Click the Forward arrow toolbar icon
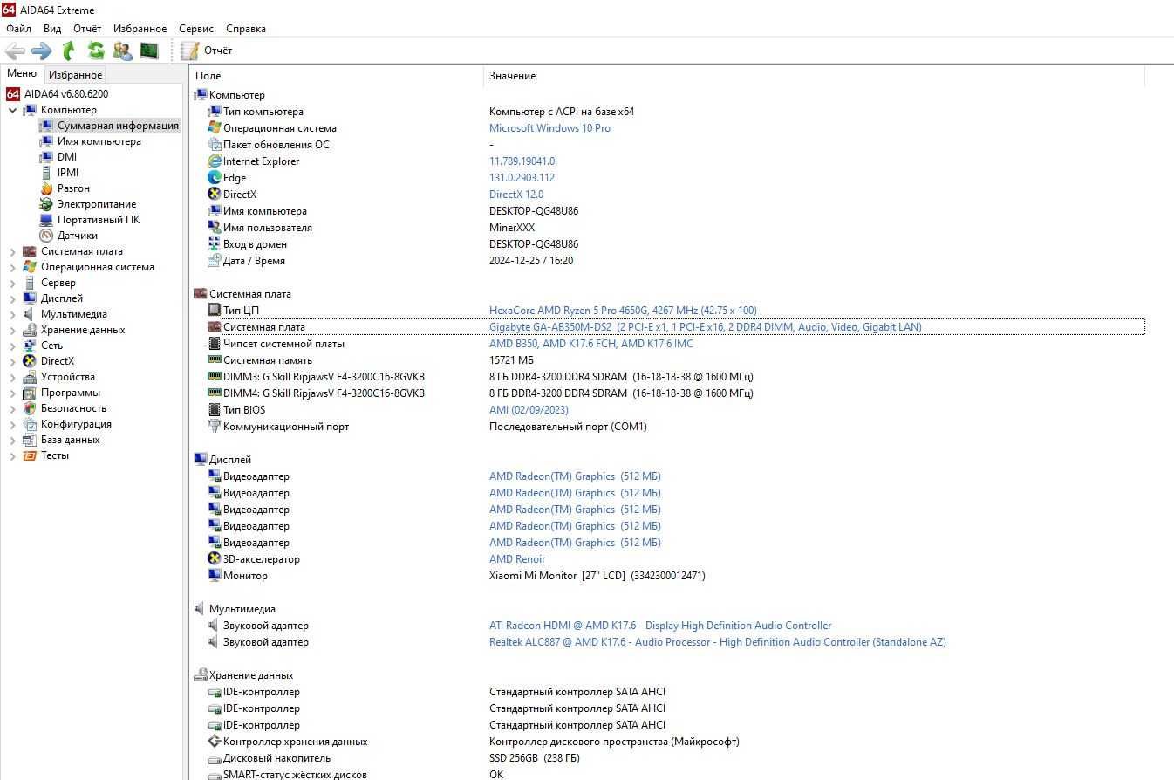 click(x=41, y=51)
